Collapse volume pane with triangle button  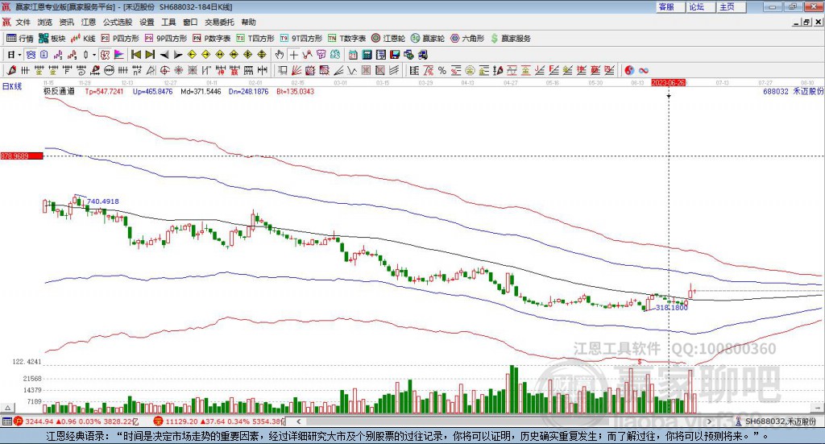coord(7,408)
